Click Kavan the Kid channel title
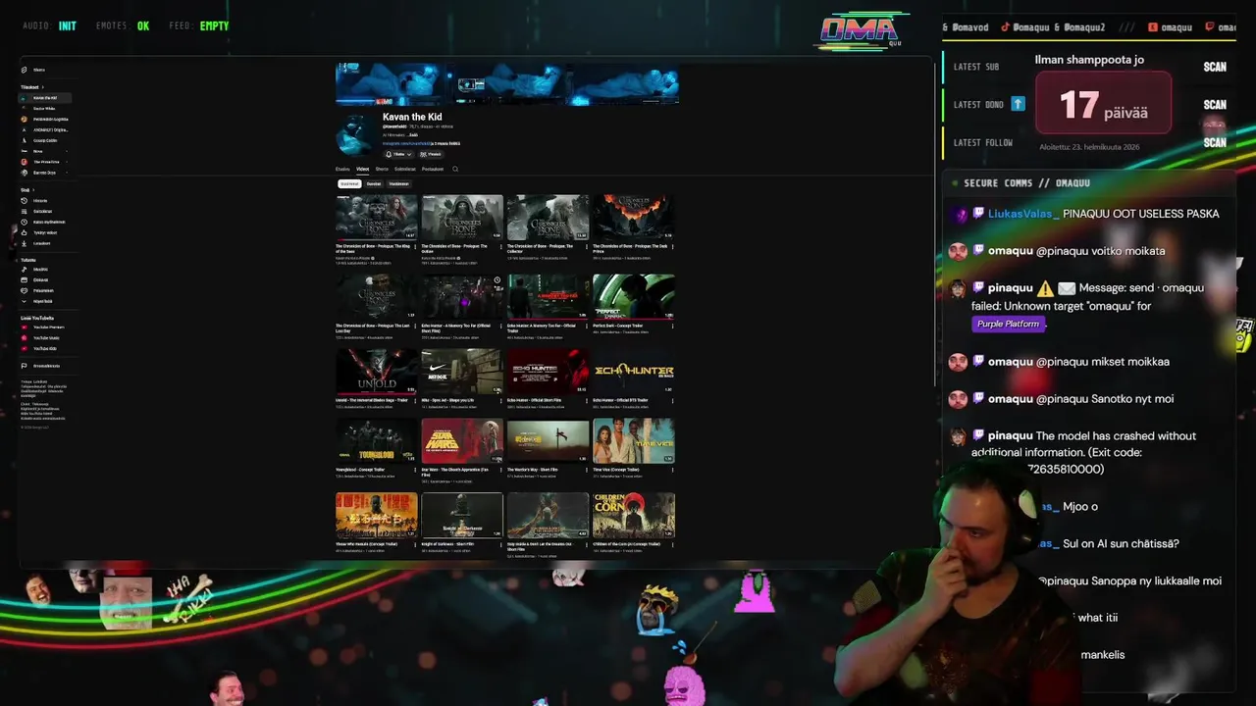This screenshot has height=706, width=1256. click(412, 117)
